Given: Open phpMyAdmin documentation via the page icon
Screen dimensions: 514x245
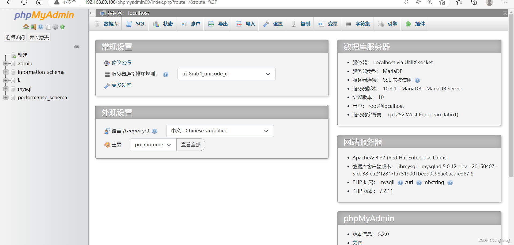Looking at the screenshot, I should click(47, 27).
